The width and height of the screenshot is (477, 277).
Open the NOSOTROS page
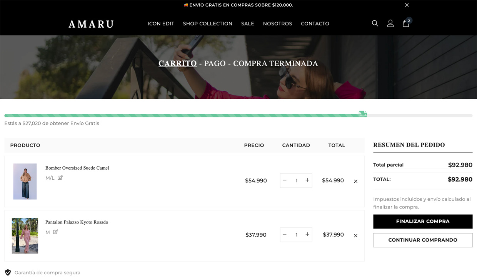click(x=277, y=23)
